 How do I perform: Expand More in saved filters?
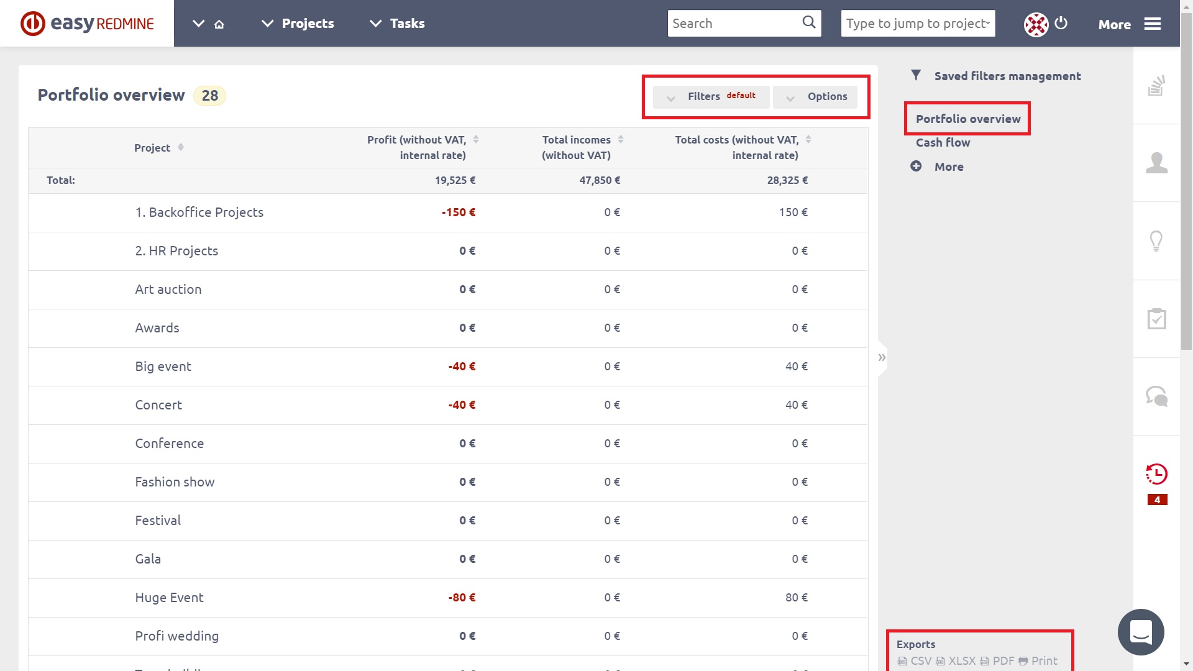[x=949, y=167]
